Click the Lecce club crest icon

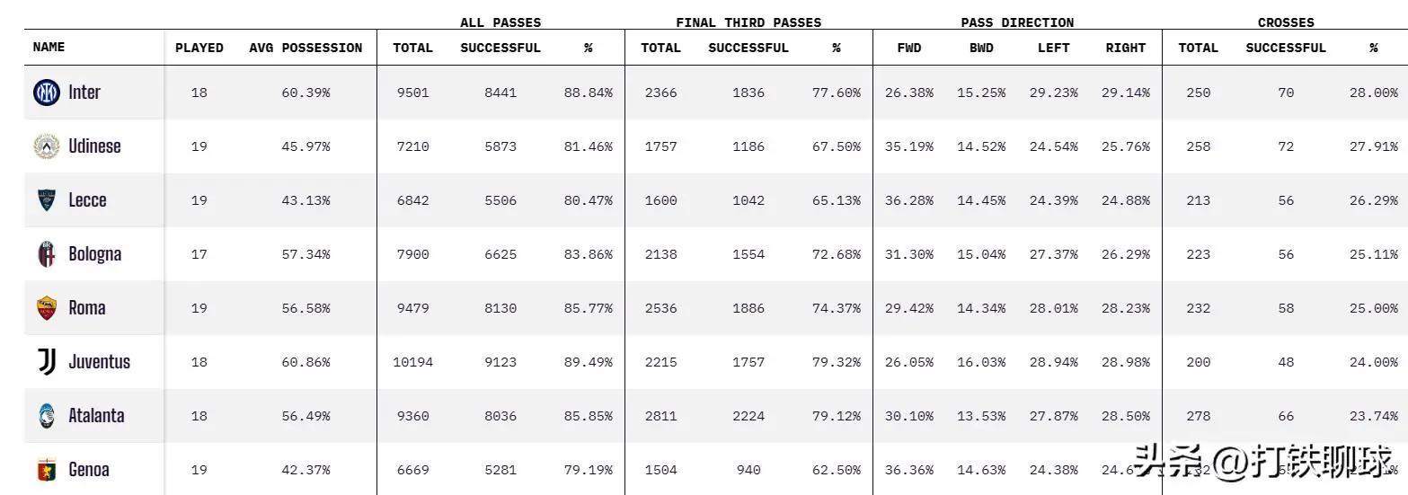[x=47, y=200]
